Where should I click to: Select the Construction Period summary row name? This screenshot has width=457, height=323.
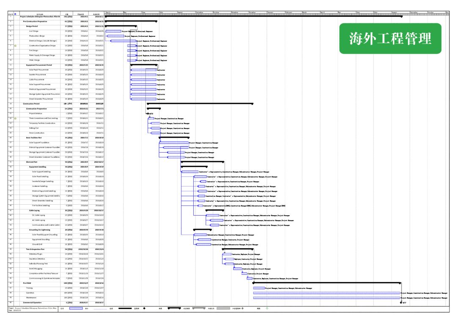(x=31, y=104)
